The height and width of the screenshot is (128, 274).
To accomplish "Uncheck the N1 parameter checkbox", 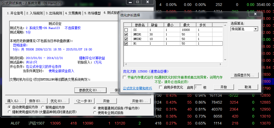I will (x=126, y=43).
